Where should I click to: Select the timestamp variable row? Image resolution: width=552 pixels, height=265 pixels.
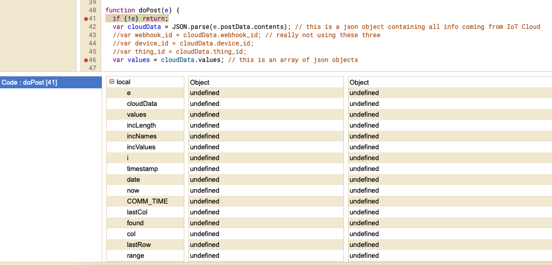[143, 169]
